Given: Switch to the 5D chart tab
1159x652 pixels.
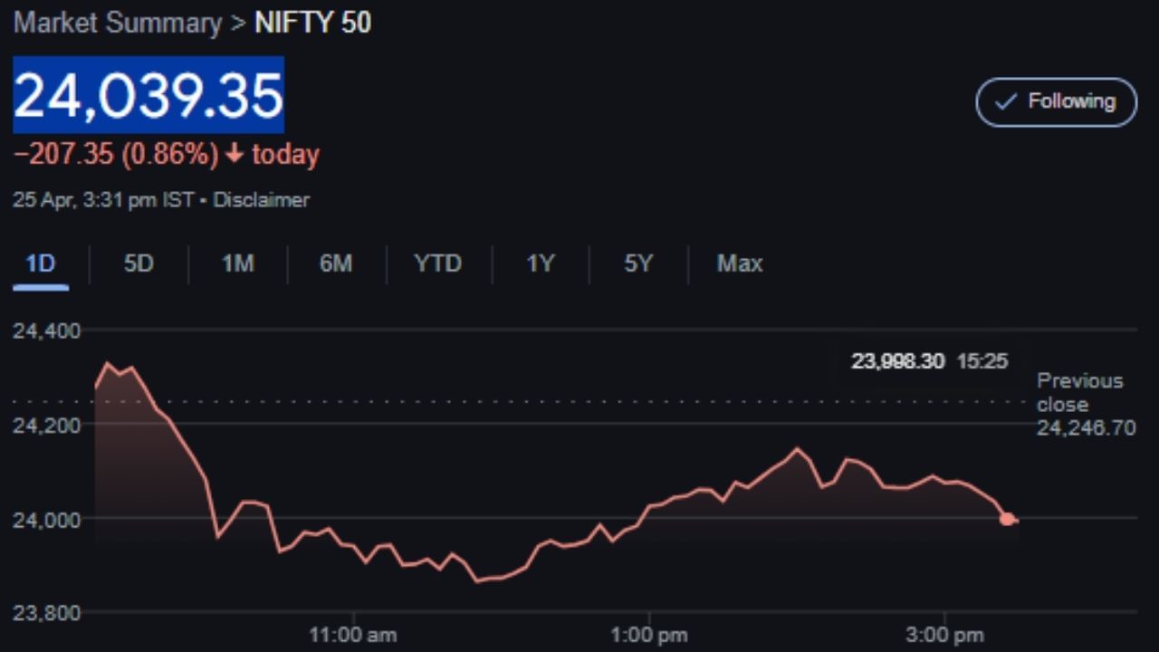Looking at the screenshot, I should pos(139,264).
